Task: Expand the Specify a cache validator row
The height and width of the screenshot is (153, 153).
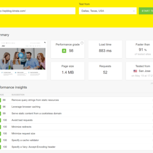Action: click(x=76, y=140)
